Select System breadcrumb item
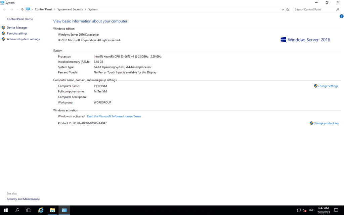This screenshot has height=215, width=344. pyautogui.click(x=93, y=9)
